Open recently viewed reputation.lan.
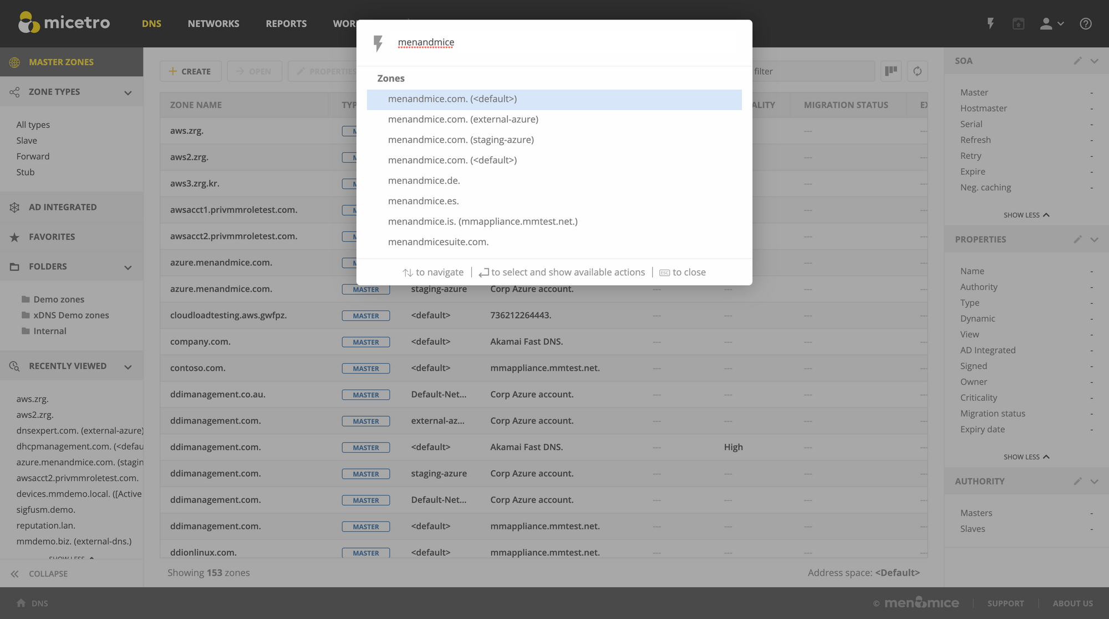Screen dimensions: 1109x619 point(45,525)
